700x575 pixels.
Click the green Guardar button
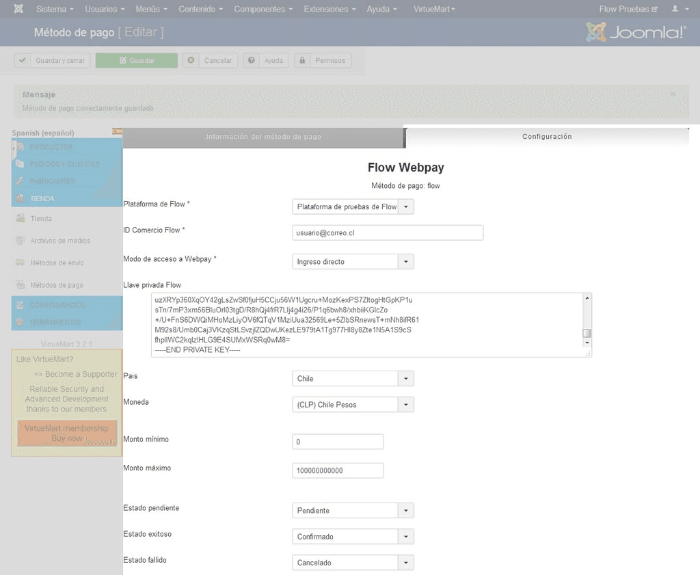(x=137, y=60)
